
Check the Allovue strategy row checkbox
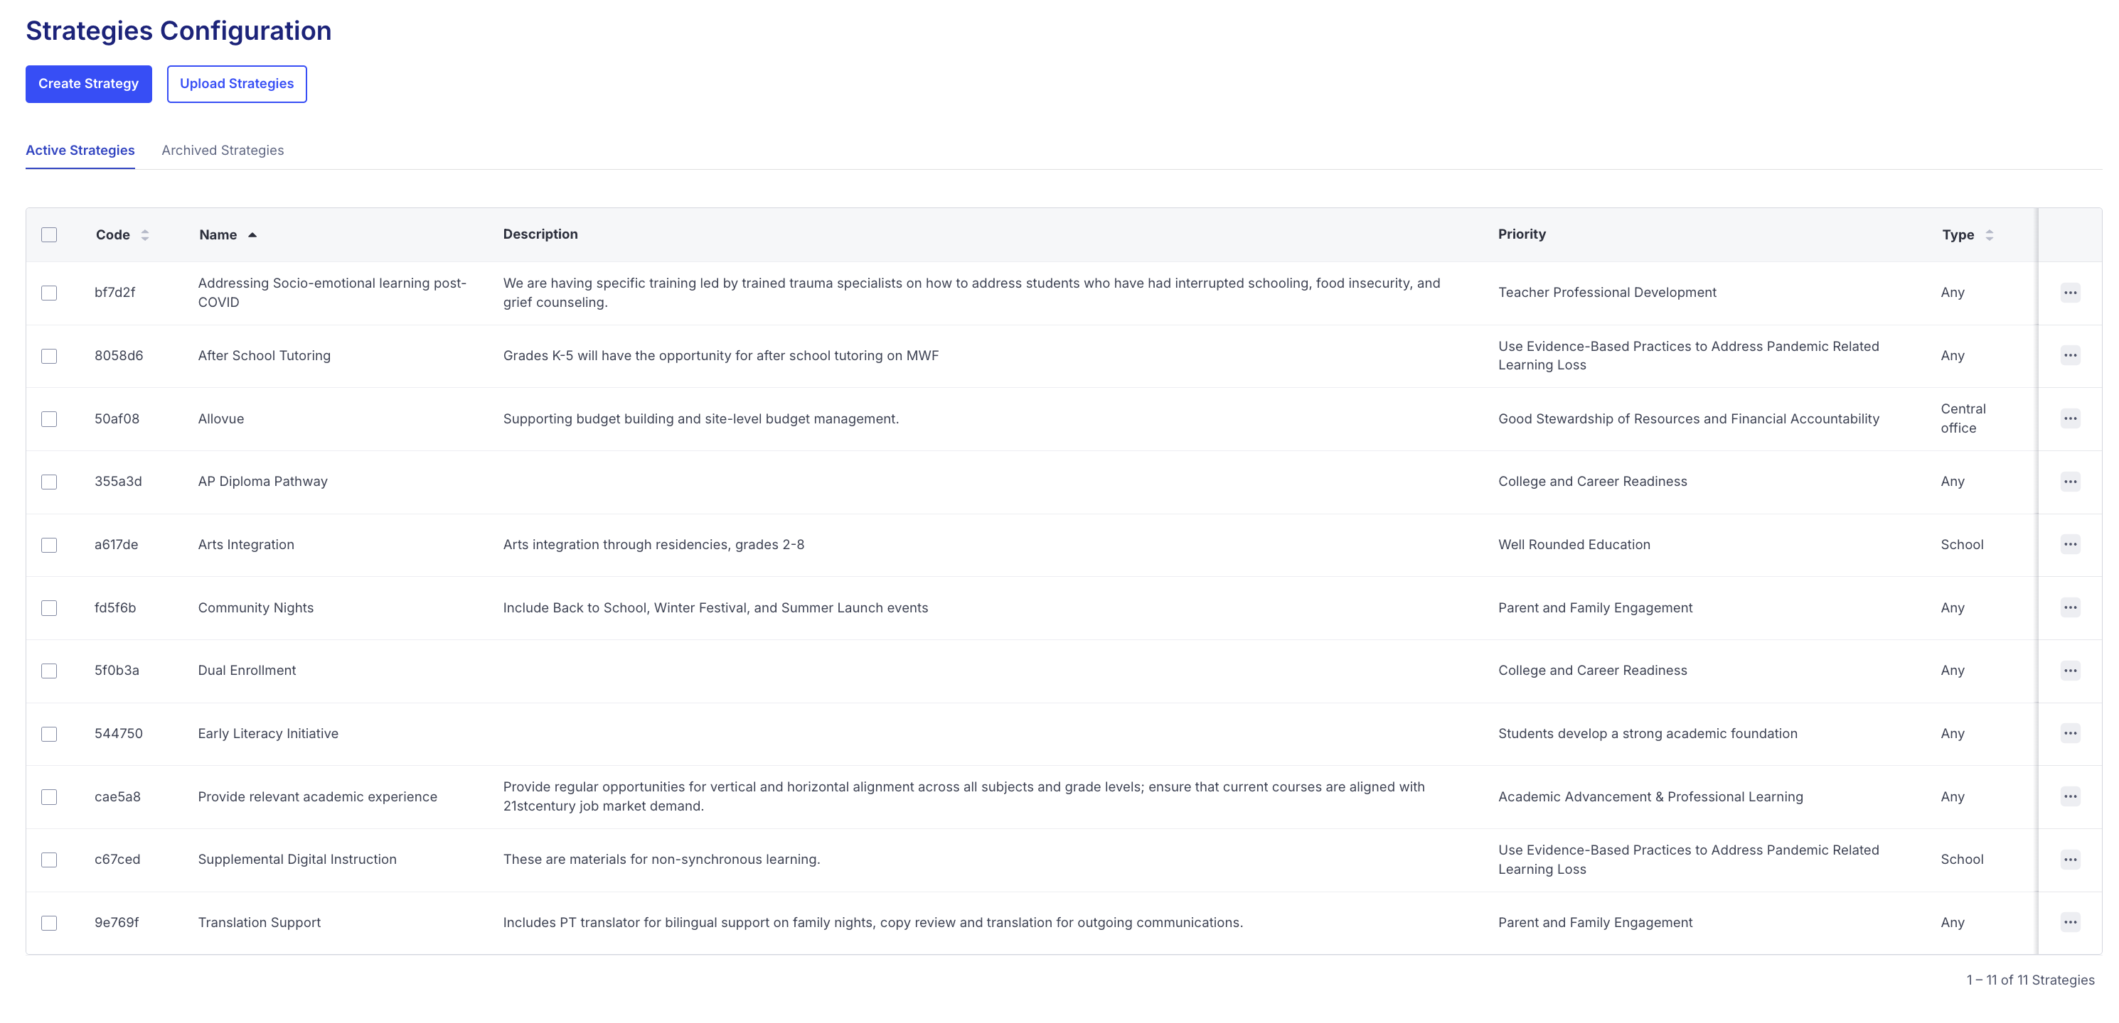point(49,419)
